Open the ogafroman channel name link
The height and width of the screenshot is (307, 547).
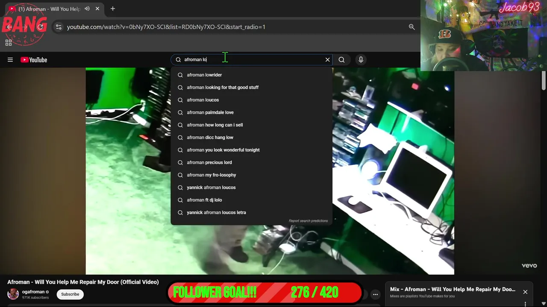coord(33,292)
